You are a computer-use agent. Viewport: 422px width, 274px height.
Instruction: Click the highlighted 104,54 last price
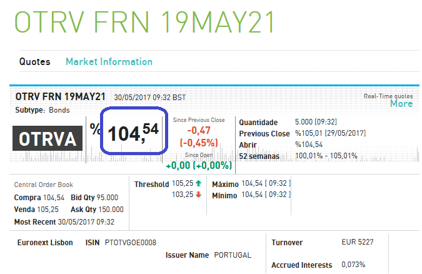pyautogui.click(x=133, y=133)
